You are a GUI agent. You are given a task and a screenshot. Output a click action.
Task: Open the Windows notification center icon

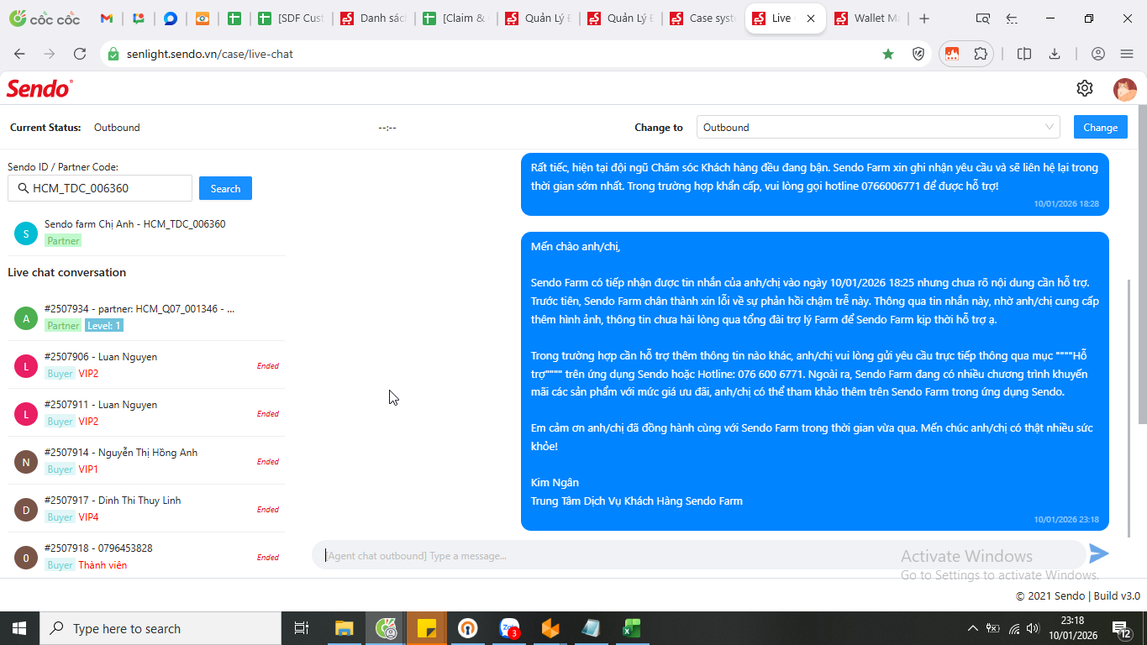(x=1121, y=628)
